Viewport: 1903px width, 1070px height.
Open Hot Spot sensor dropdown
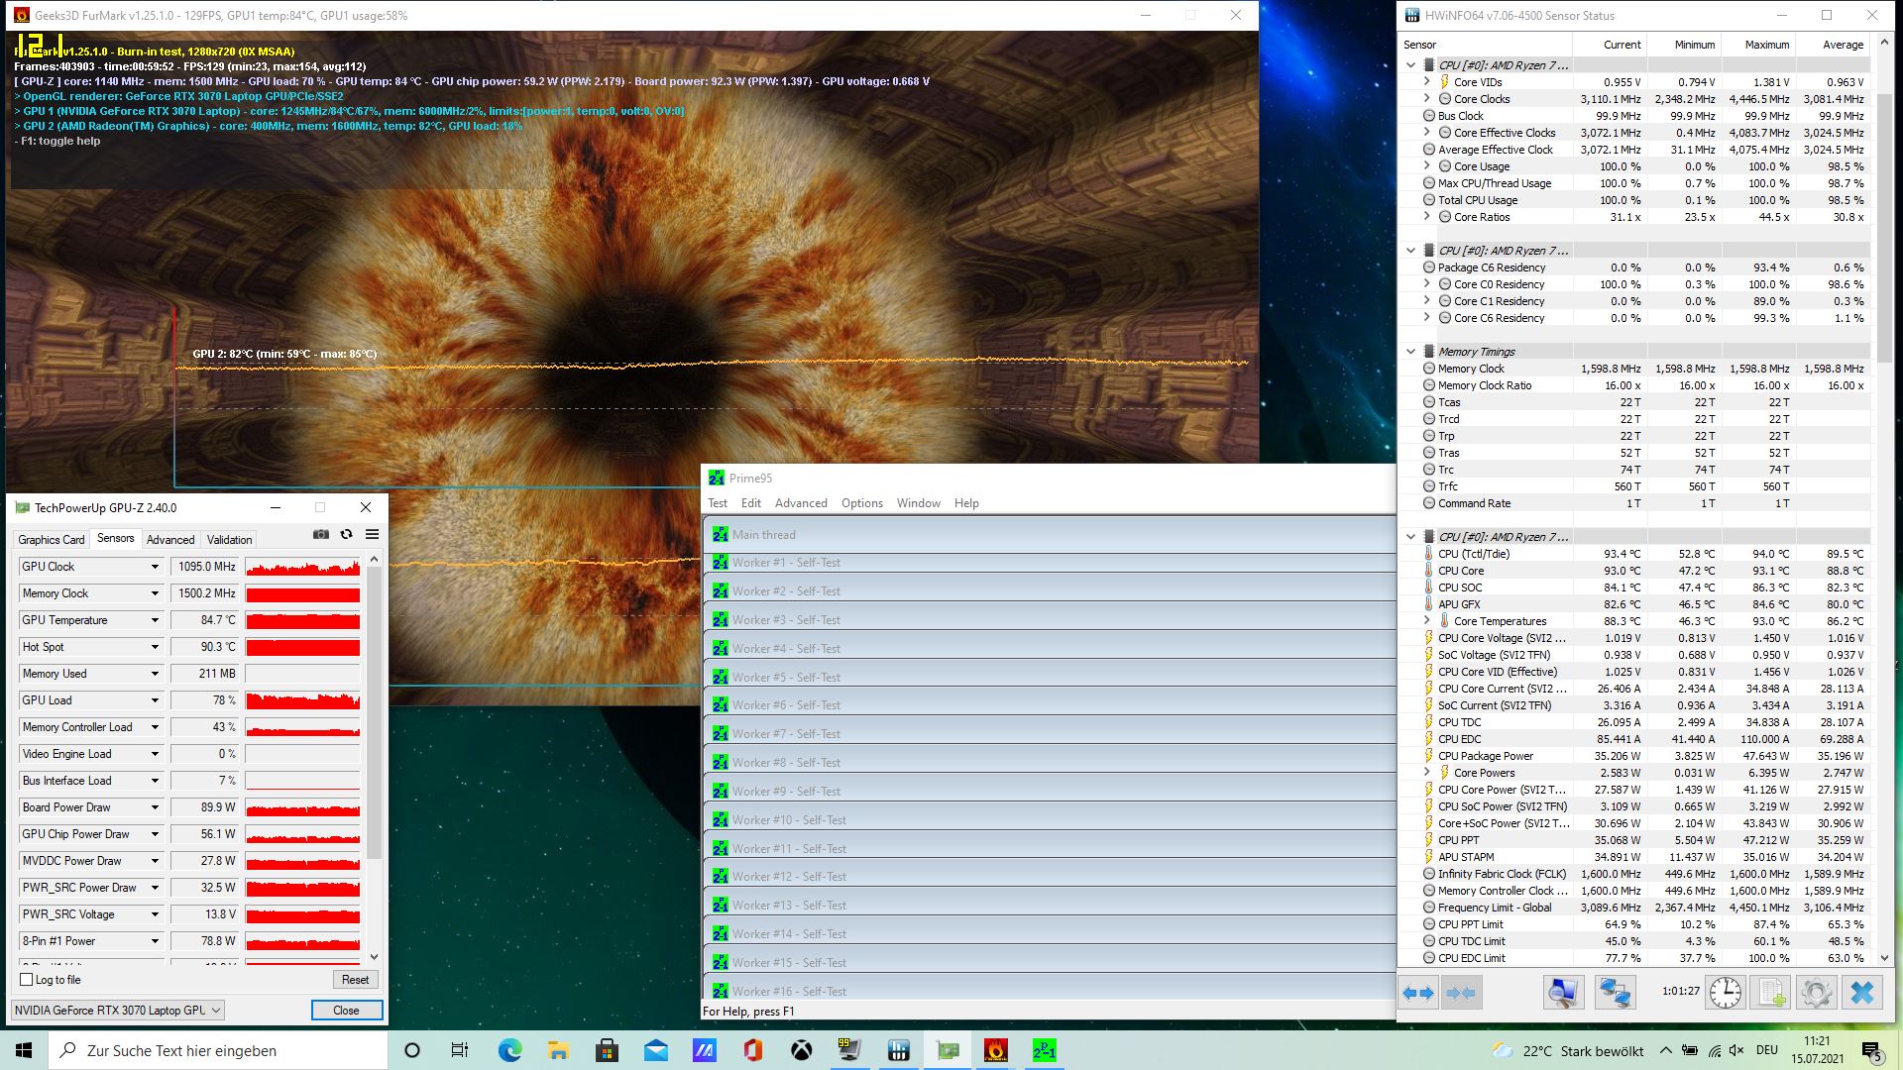click(x=155, y=647)
